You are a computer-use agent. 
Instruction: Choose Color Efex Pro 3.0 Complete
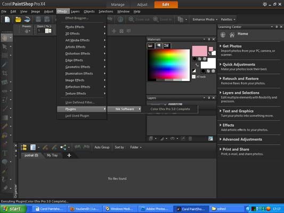(170, 109)
